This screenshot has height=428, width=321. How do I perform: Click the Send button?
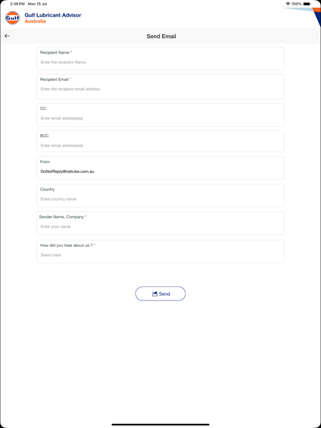(x=160, y=294)
